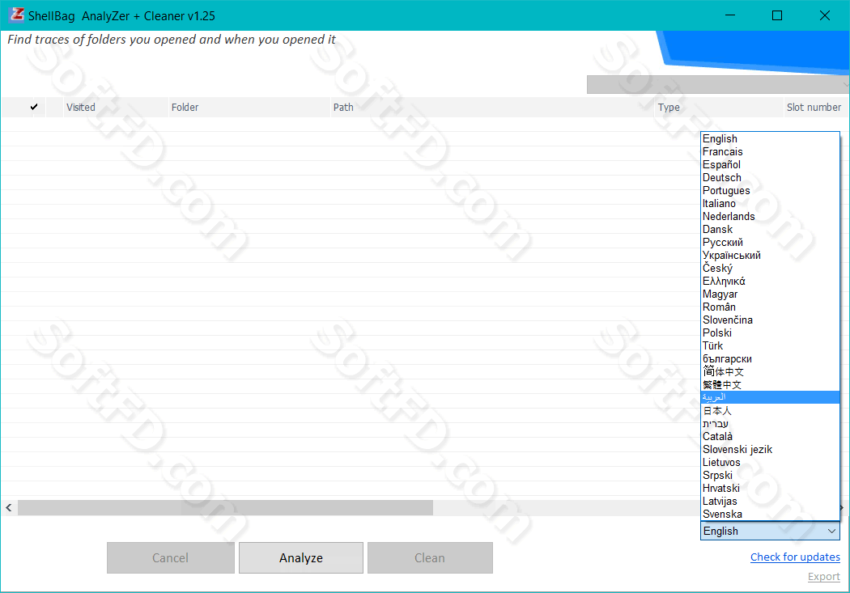The image size is (850, 593).
Task: Choose the highlighted Arabic language entry
Action: tap(770, 397)
